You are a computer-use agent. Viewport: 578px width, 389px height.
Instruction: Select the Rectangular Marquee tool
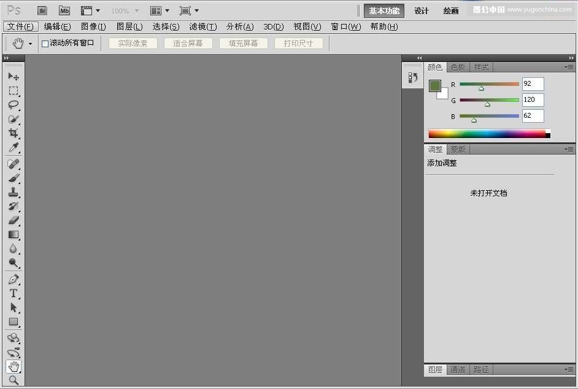click(x=13, y=91)
